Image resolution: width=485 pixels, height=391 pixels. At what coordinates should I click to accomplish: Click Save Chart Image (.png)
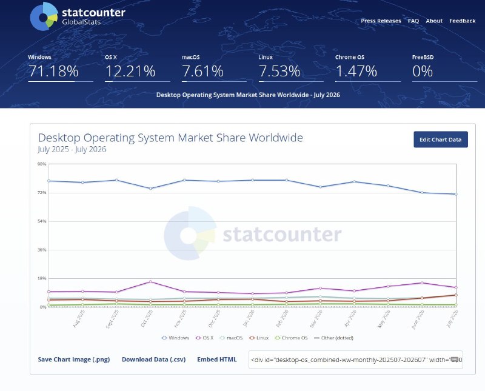click(x=73, y=359)
